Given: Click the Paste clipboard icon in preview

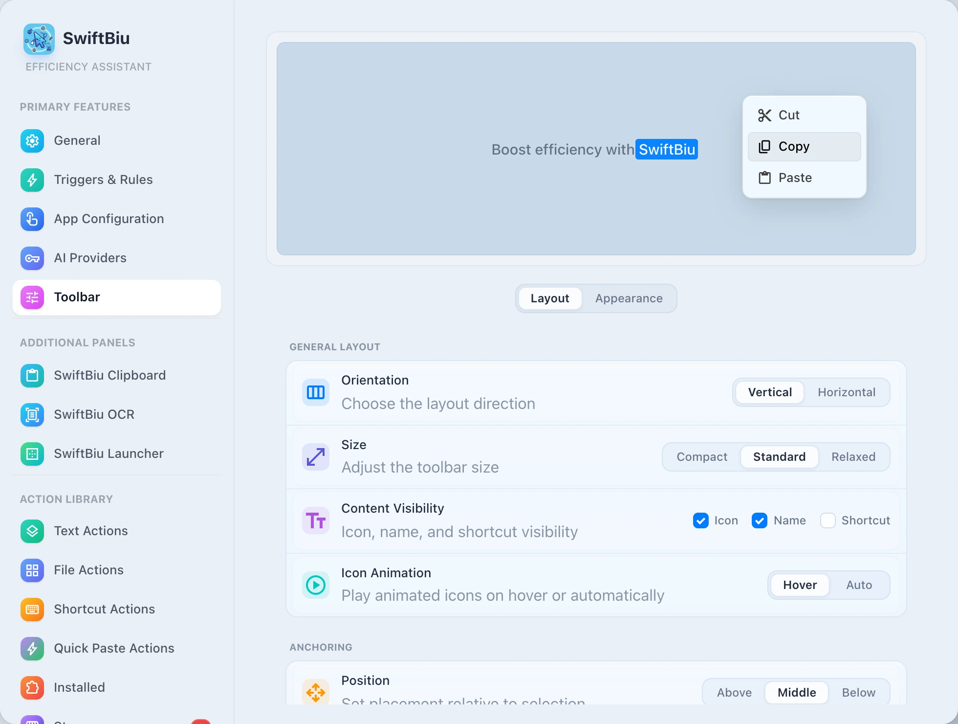Looking at the screenshot, I should point(764,178).
